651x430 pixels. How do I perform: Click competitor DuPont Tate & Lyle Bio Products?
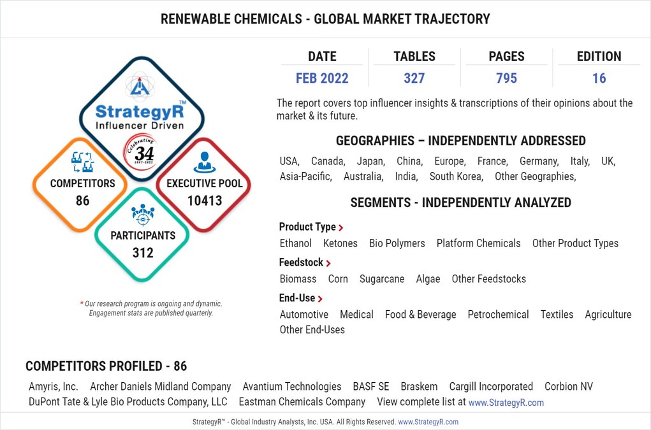point(128,402)
